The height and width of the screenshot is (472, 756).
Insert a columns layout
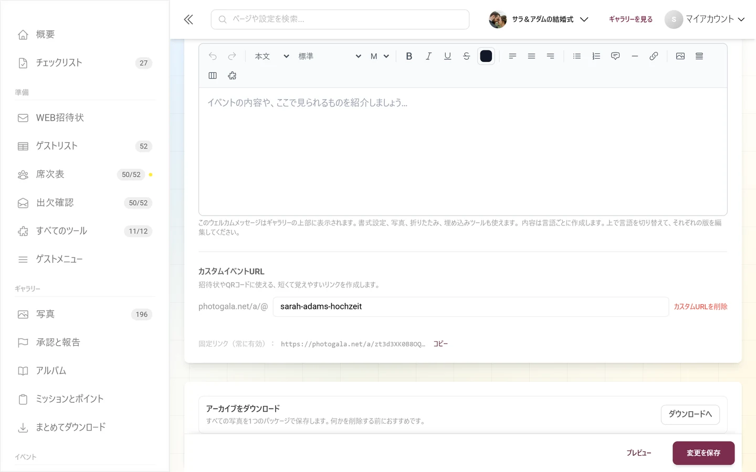pos(213,76)
